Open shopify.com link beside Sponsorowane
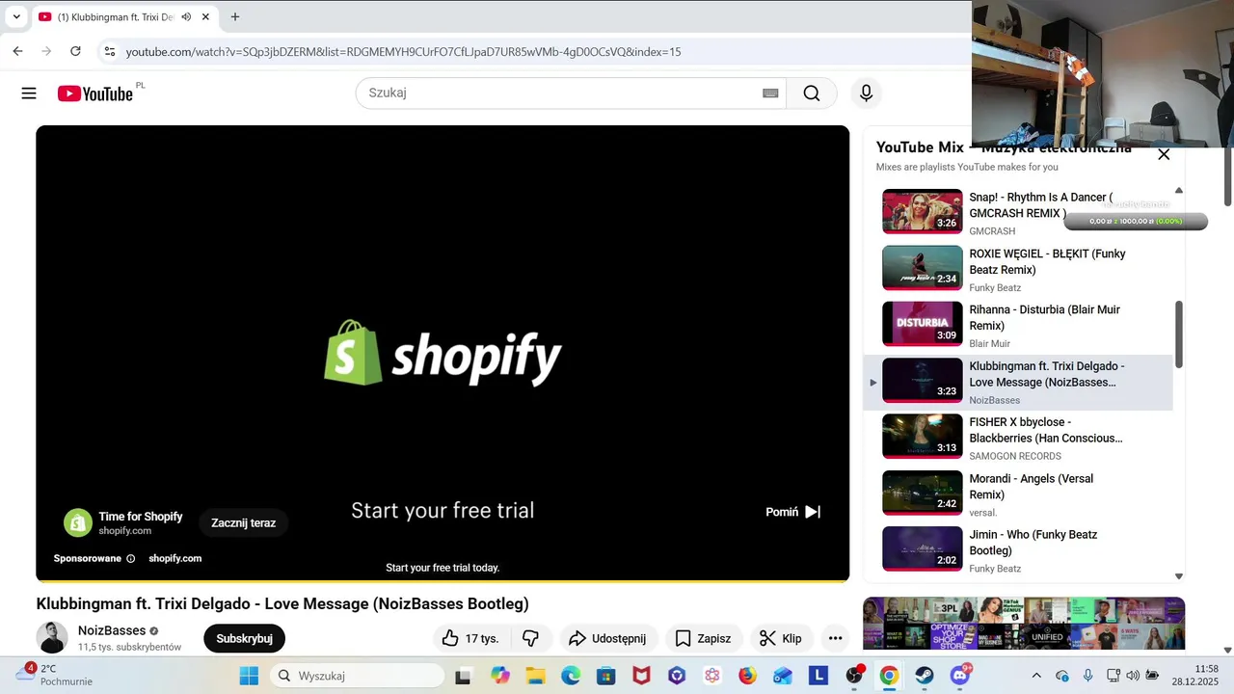 tap(174, 558)
